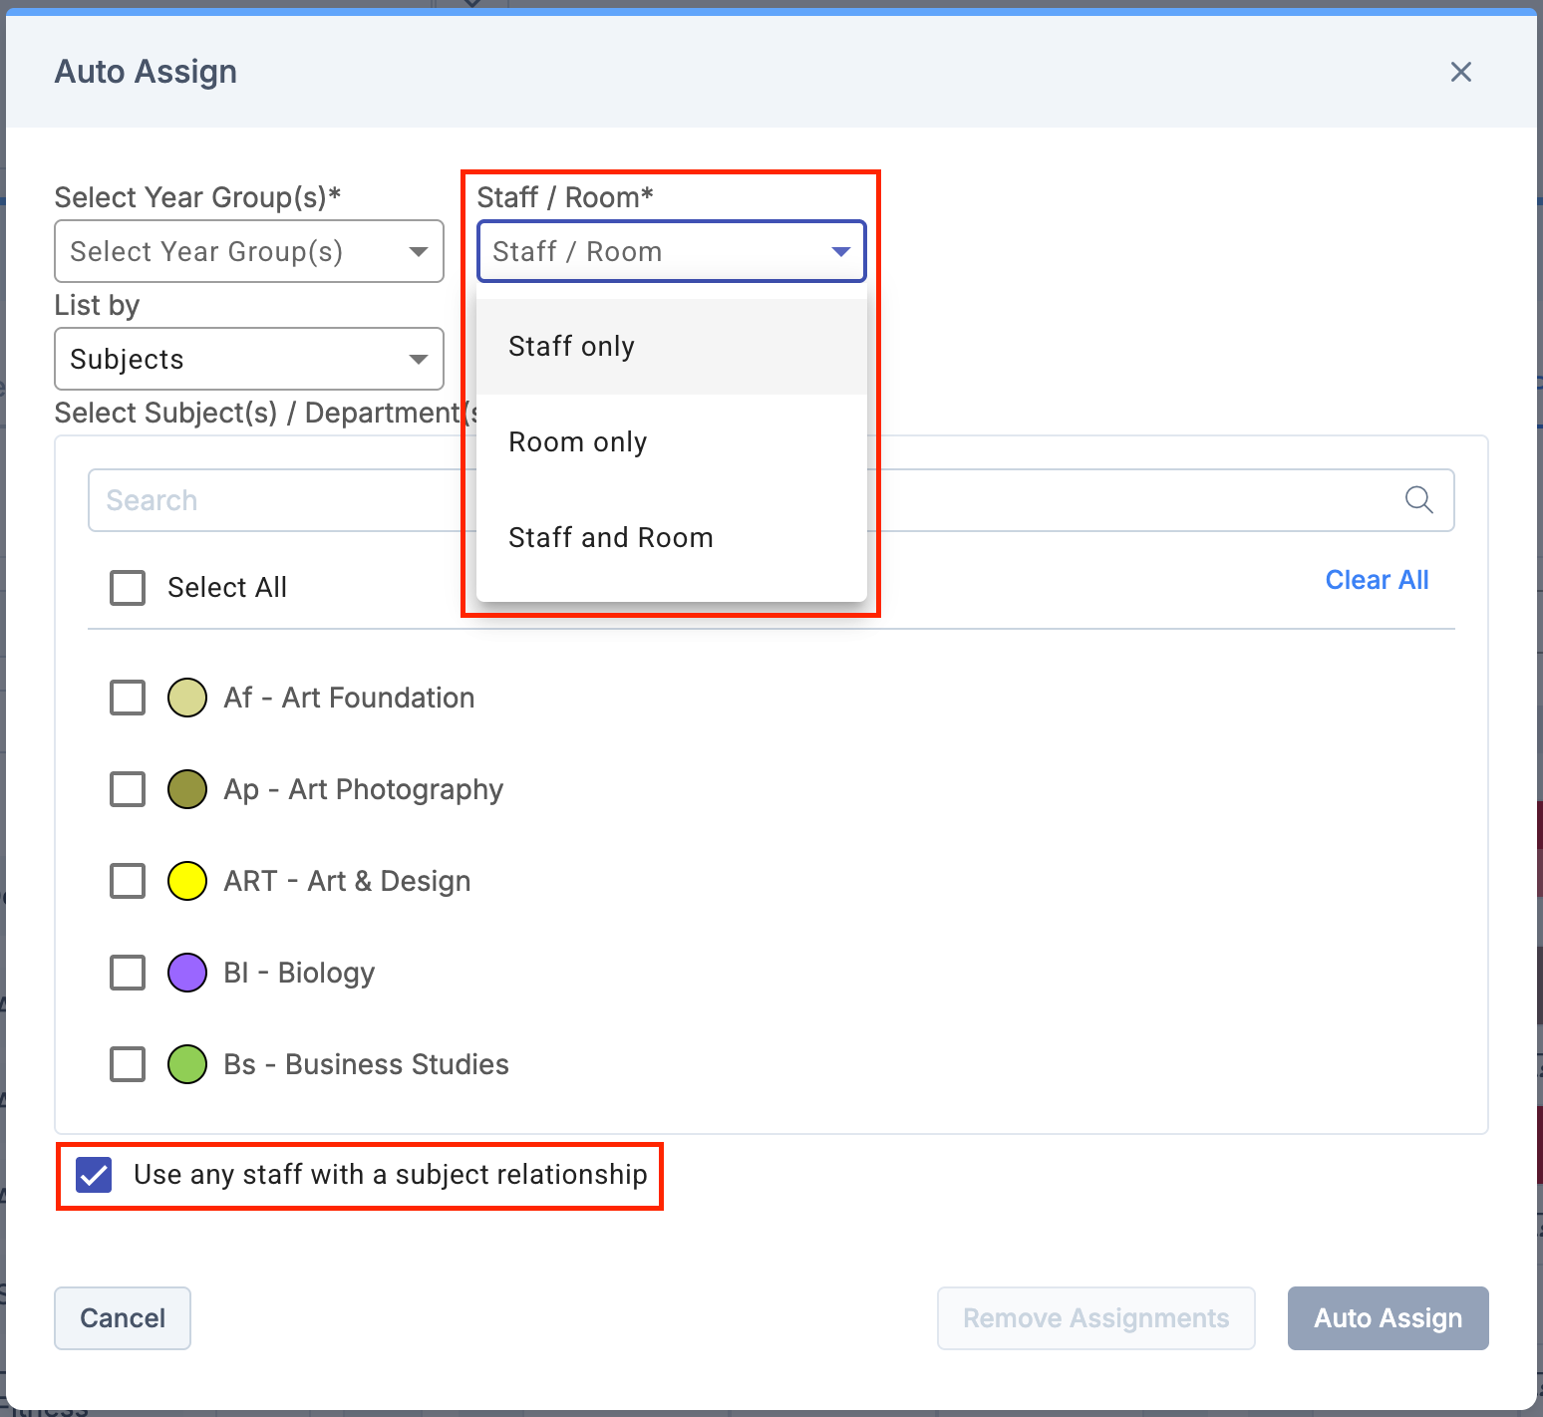Choose the Staff only option

click(x=571, y=347)
